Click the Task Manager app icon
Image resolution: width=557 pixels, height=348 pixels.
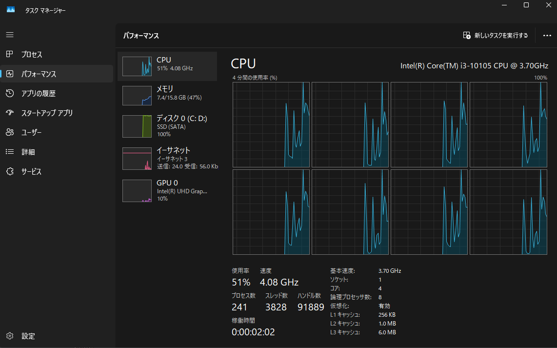click(x=11, y=10)
